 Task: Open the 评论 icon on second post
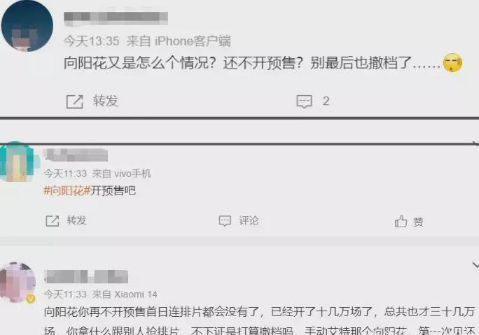pos(225,221)
